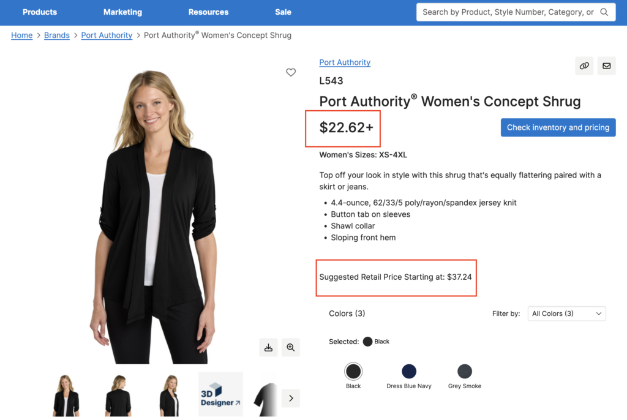Go to Brands breadcrumb link
627x420 pixels.
coord(57,36)
